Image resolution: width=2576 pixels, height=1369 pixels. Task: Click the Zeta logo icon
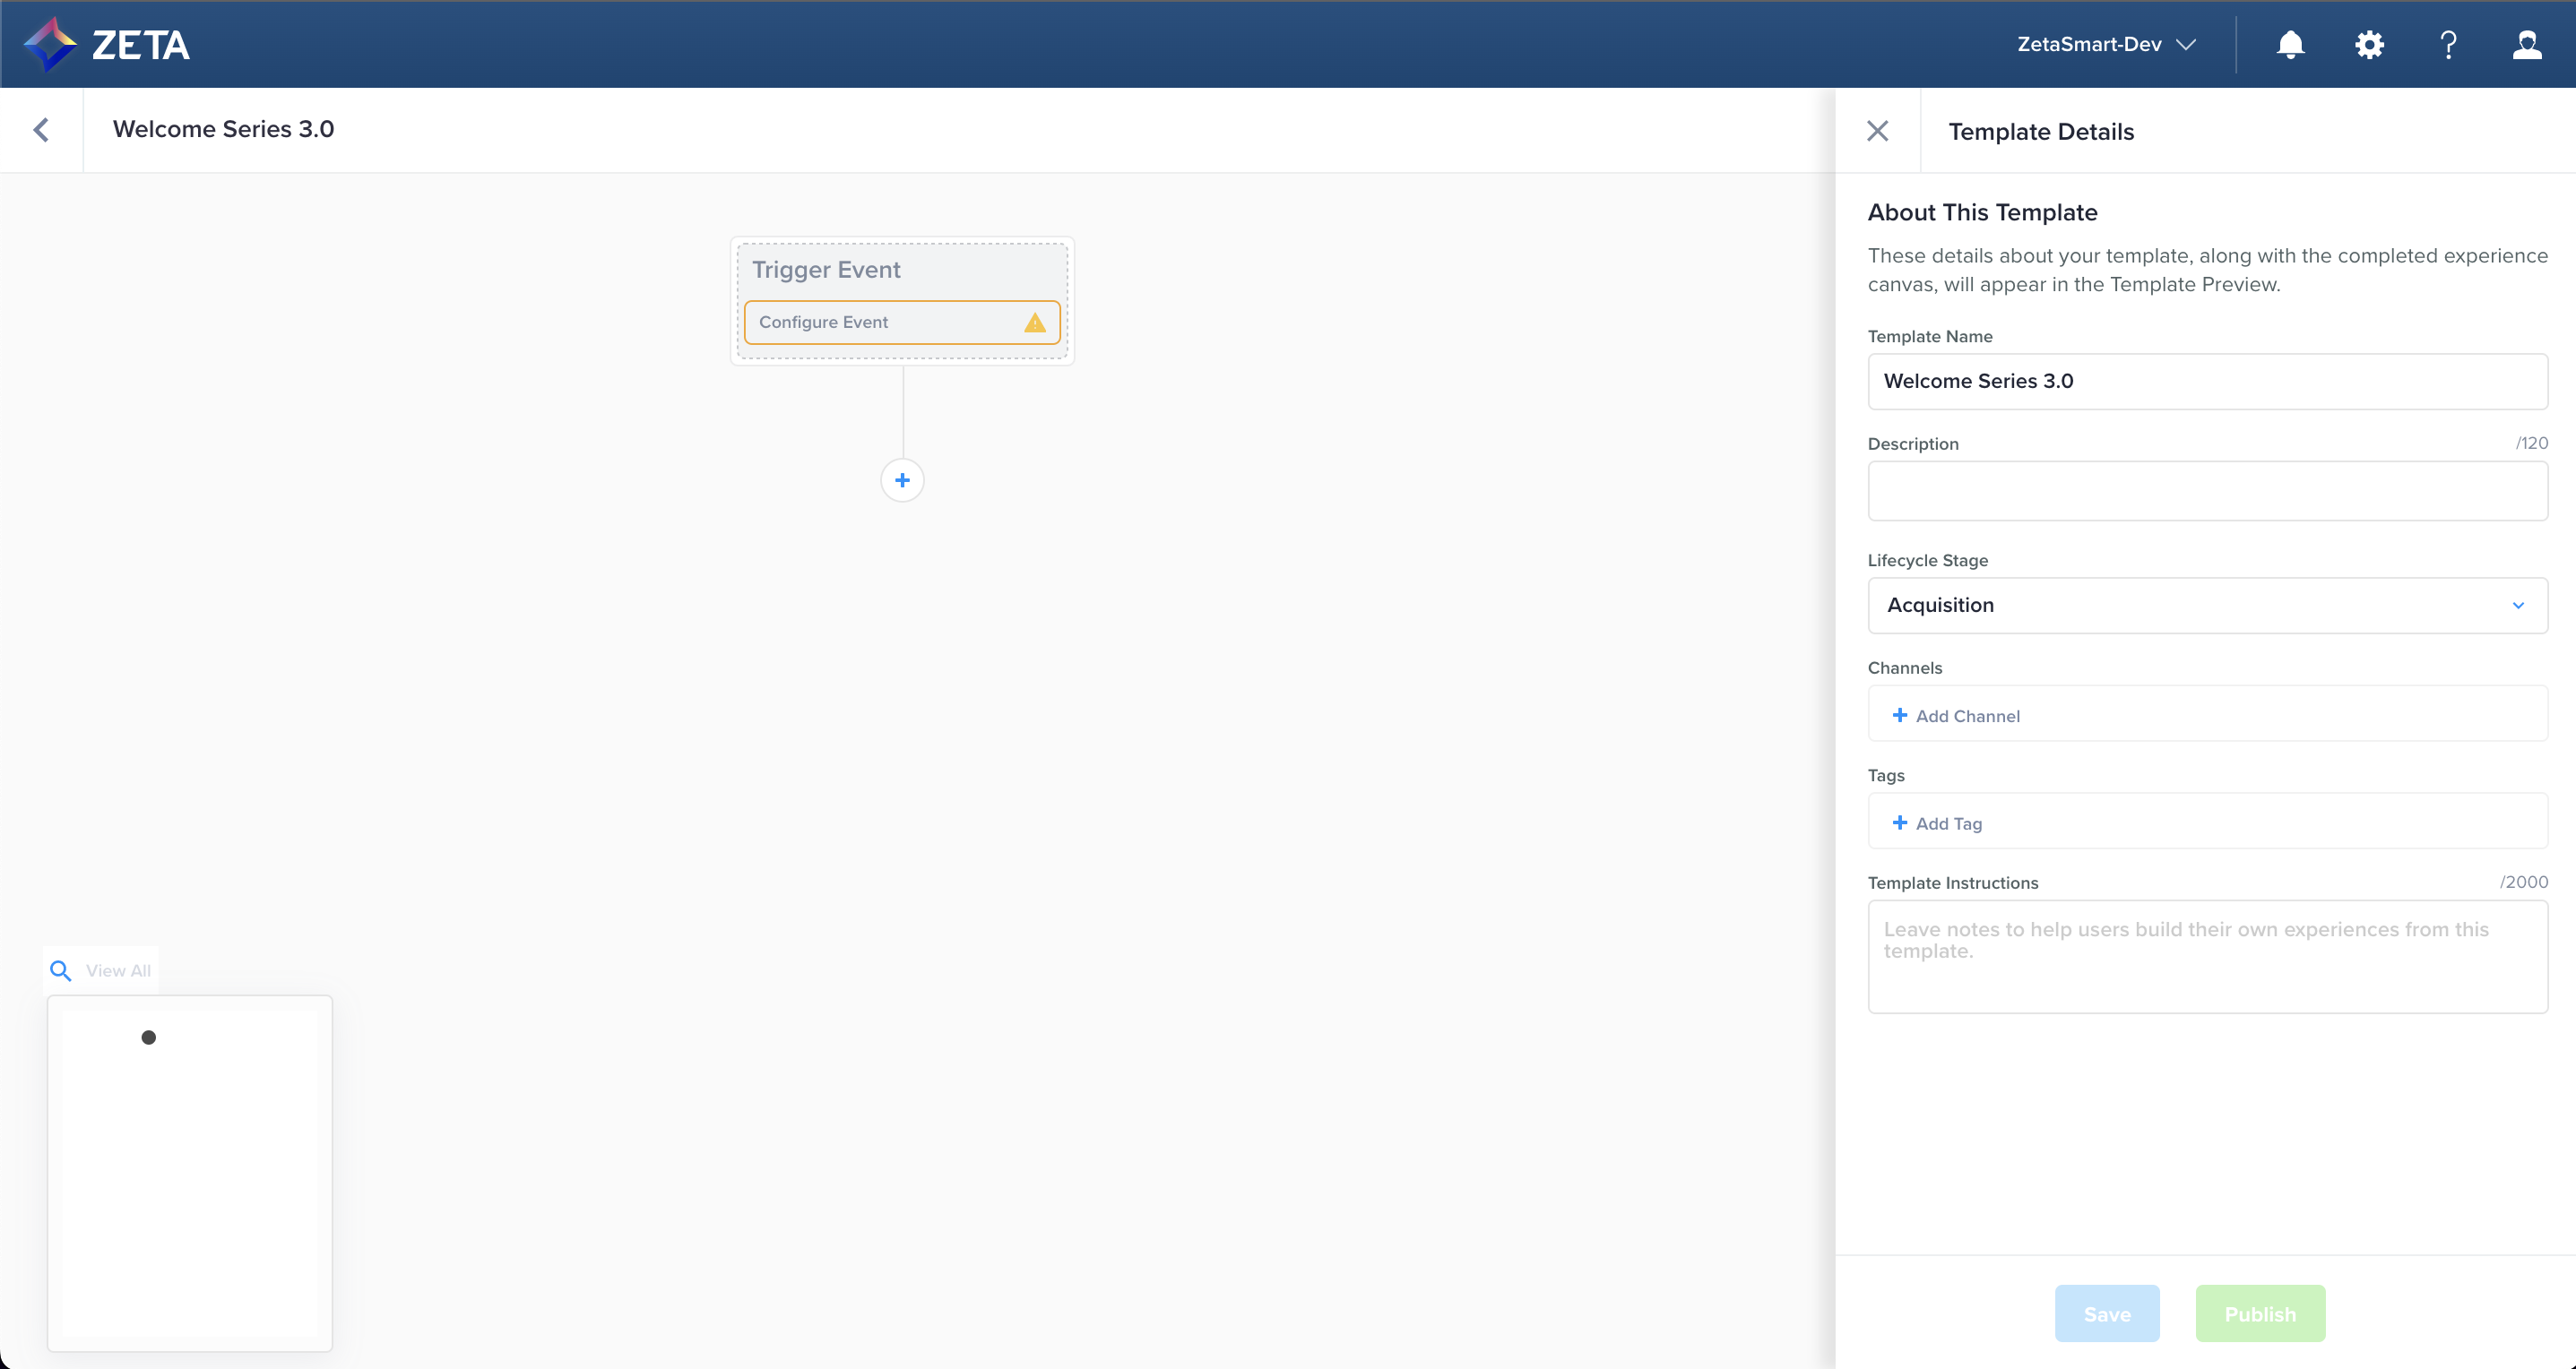50,44
